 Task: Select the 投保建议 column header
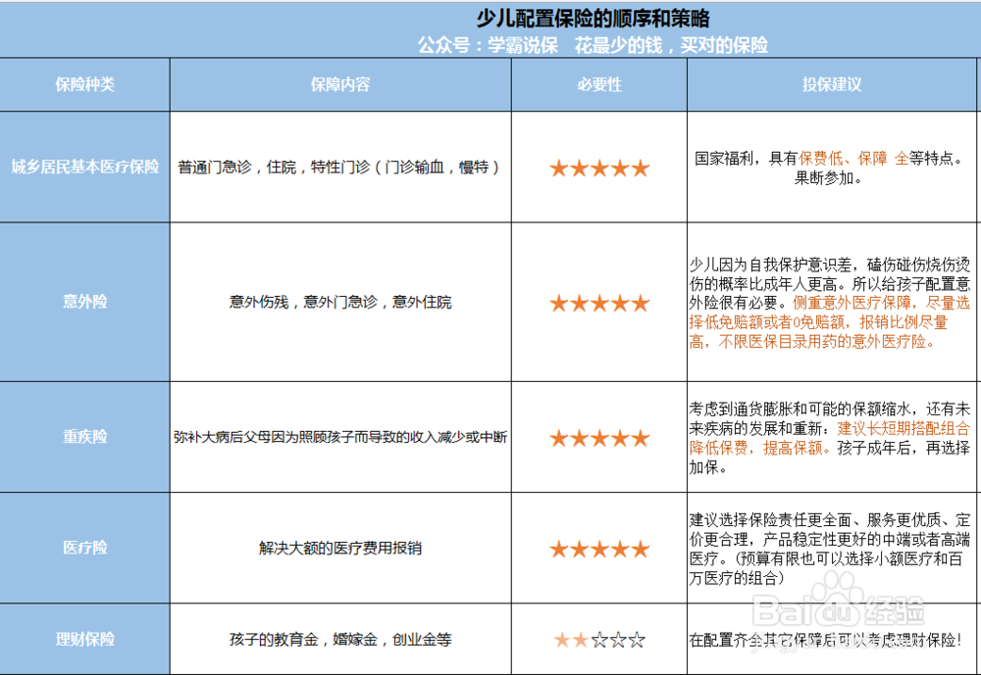832,84
